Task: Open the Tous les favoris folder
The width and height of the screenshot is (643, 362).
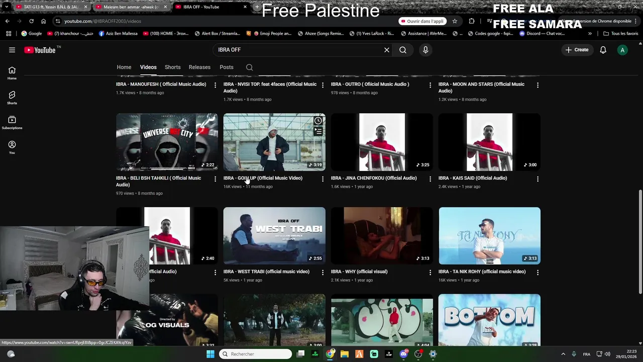Action: click(621, 34)
